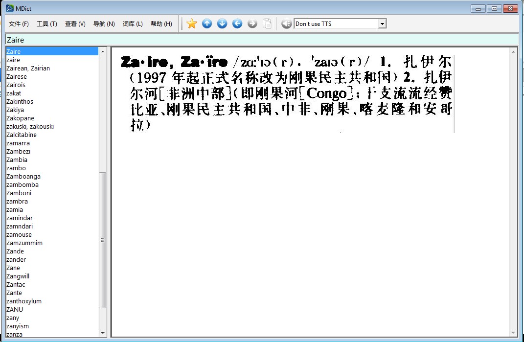Image resolution: width=524 pixels, height=342 pixels.
Task: Click the search field containing Zaire
Action: (x=262, y=40)
